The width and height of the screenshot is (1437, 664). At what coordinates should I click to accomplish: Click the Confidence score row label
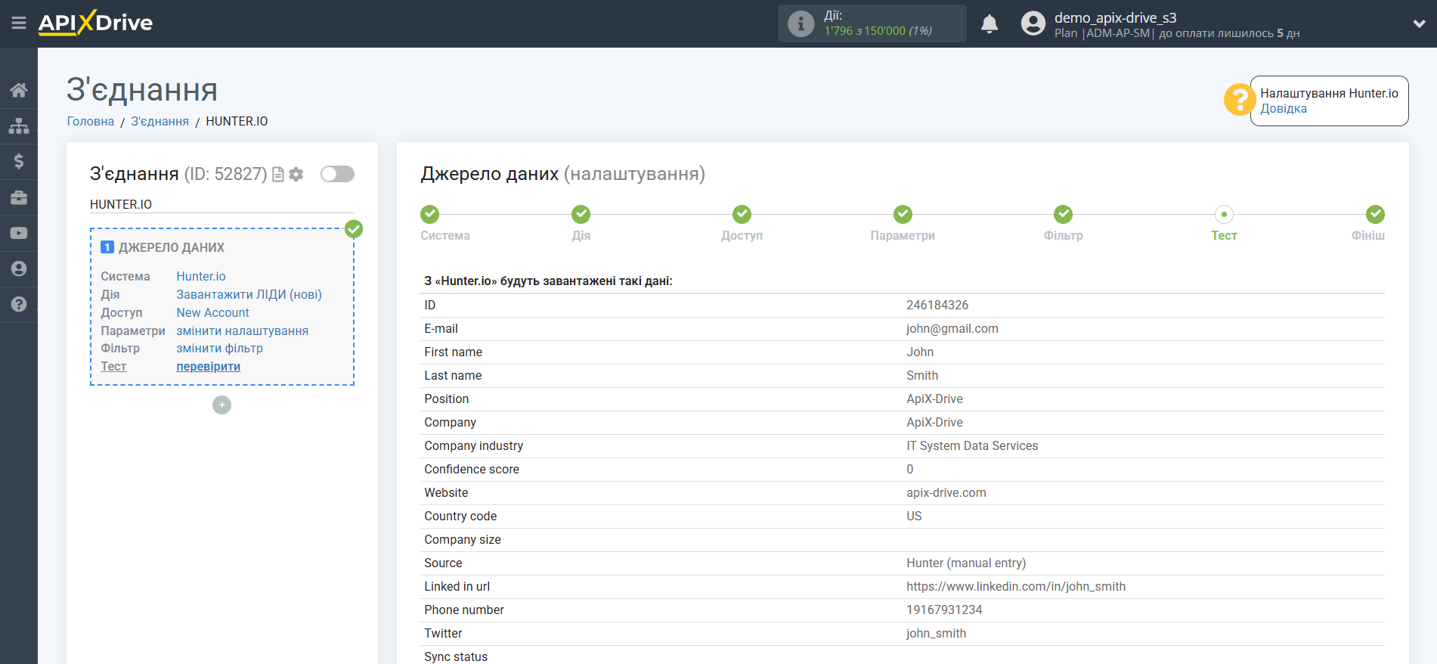click(x=472, y=469)
